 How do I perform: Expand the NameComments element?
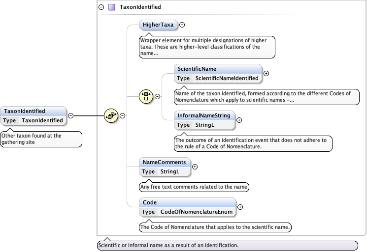click(x=195, y=167)
